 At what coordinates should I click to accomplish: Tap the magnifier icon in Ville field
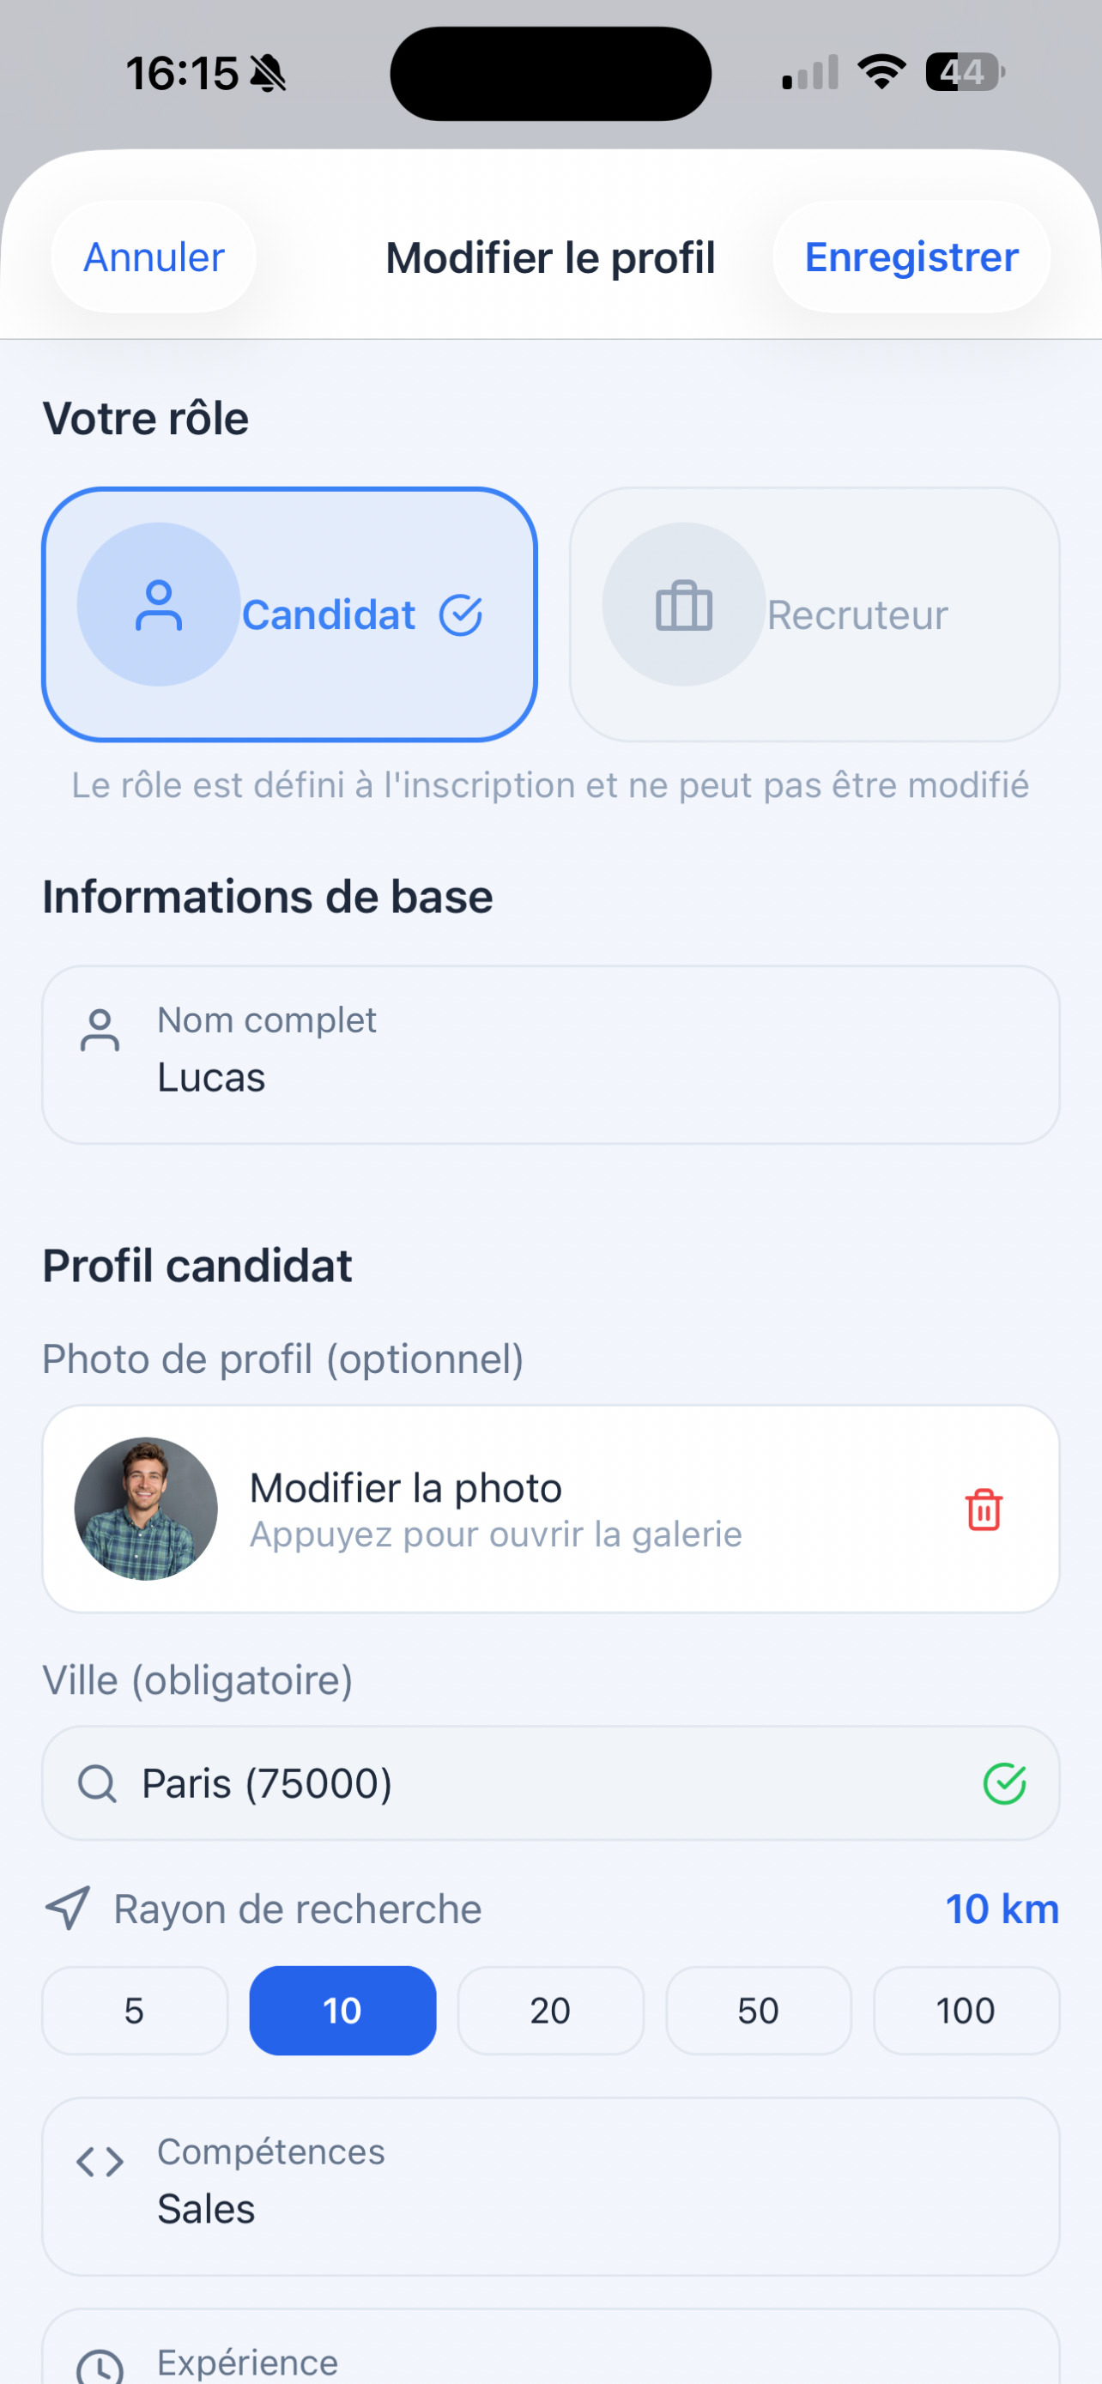tap(96, 1783)
